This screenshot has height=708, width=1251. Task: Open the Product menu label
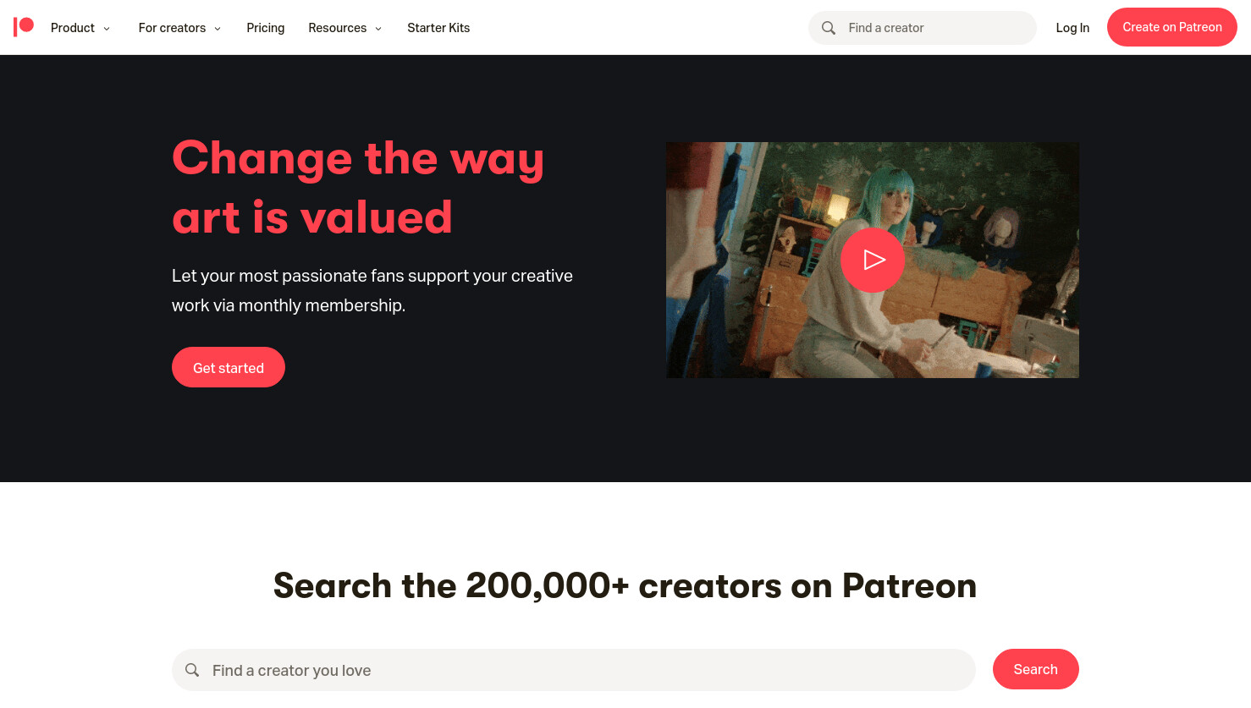[x=73, y=28]
